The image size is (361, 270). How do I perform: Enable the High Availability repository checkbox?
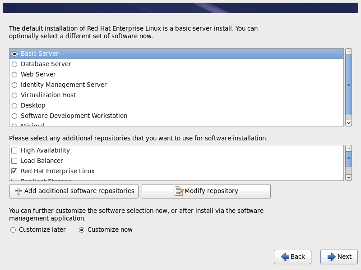[14, 151]
